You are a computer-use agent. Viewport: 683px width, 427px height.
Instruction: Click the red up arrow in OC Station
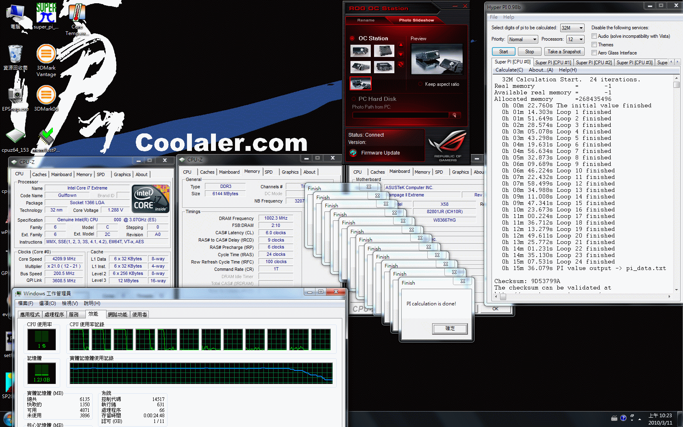[401, 45]
